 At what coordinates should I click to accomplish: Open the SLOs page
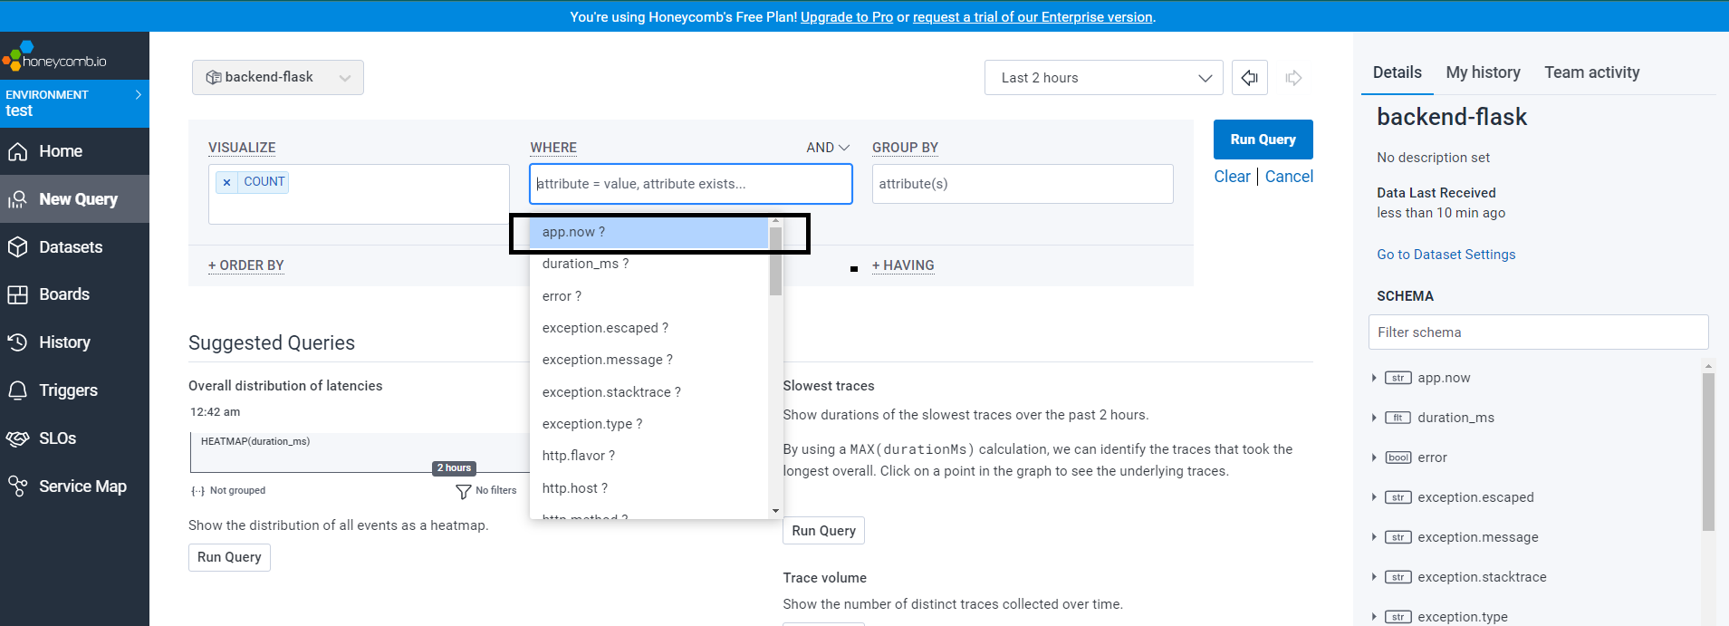(74, 438)
